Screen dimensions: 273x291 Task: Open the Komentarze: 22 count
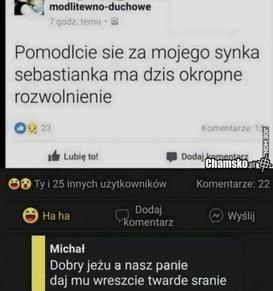point(233,184)
